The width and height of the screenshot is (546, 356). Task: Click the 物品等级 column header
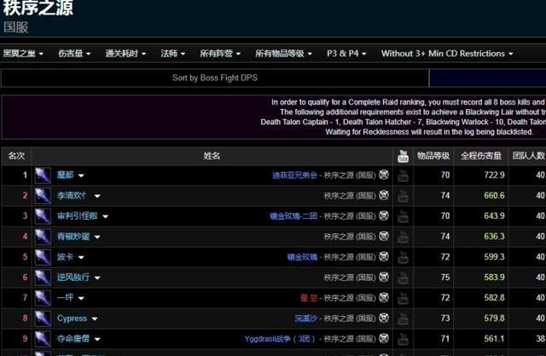[x=433, y=156]
